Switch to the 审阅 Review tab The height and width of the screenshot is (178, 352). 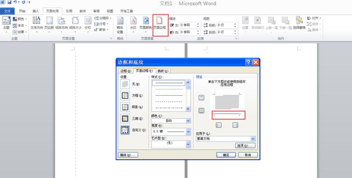pyautogui.click(x=96, y=11)
